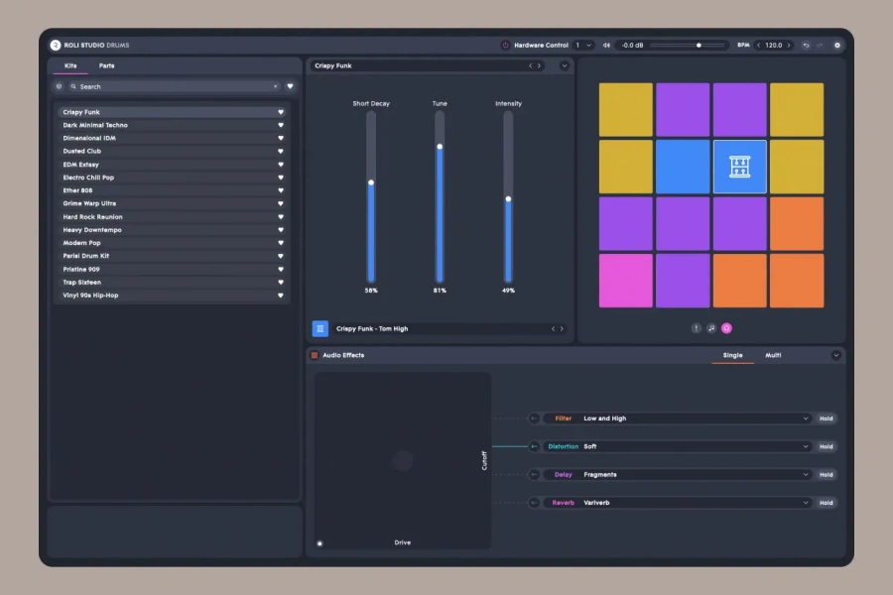
Task: Clear the search with the X icon
Action: pos(276,86)
